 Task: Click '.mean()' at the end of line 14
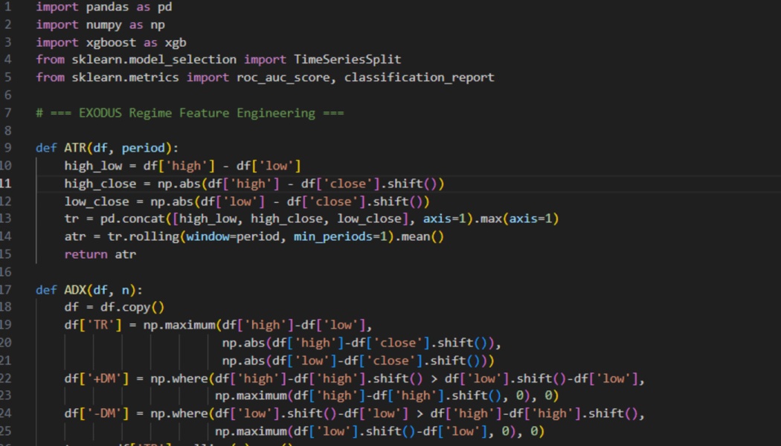coord(419,236)
